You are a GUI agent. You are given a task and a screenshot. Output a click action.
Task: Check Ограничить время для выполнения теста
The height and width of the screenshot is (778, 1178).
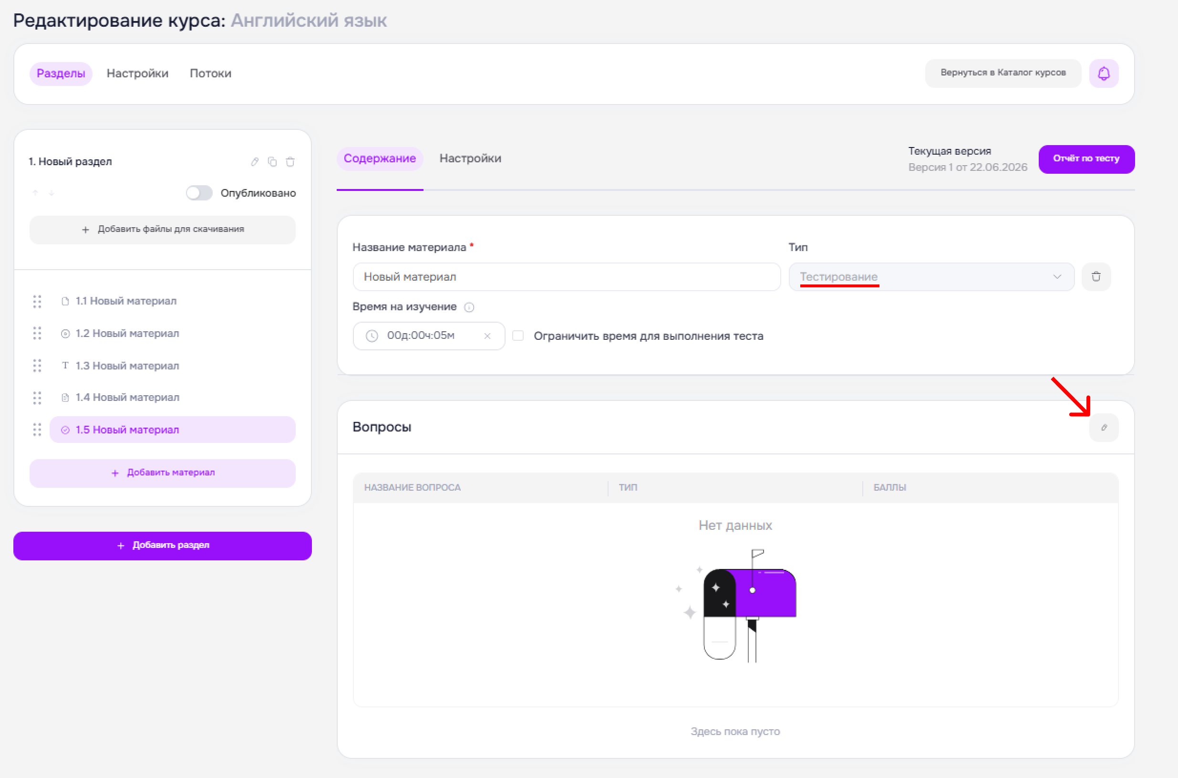coord(517,336)
